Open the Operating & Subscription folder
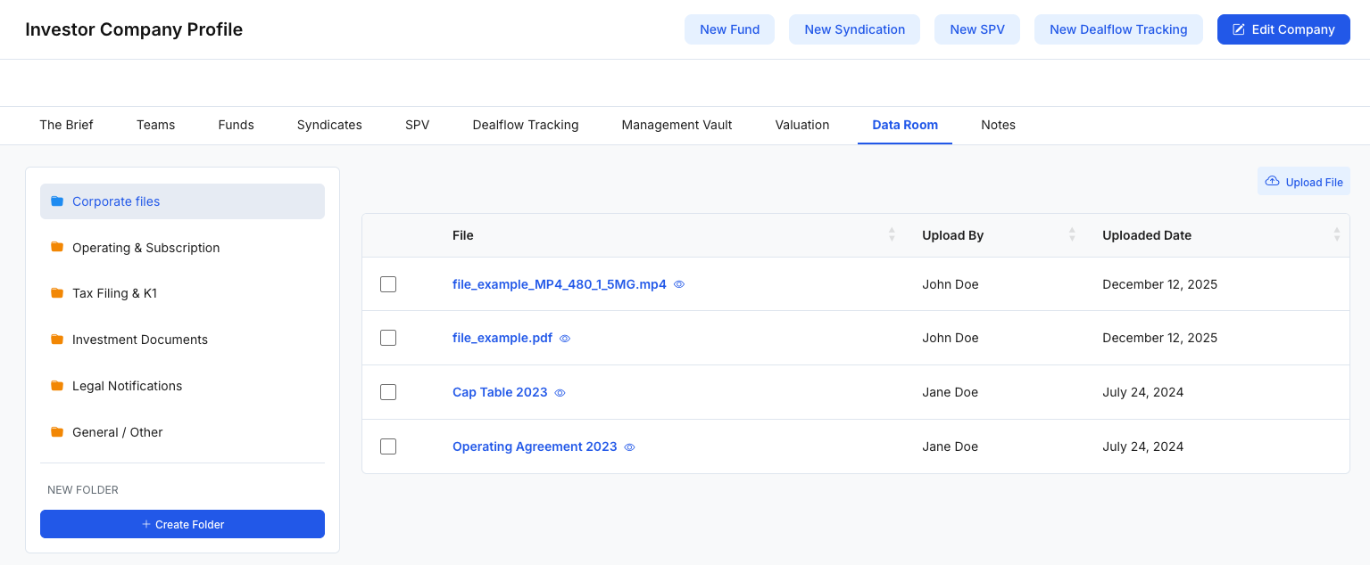1370x565 pixels. click(x=145, y=248)
